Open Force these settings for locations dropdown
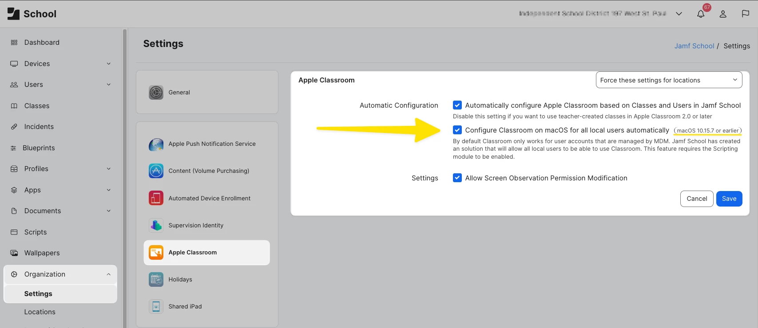The width and height of the screenshot is (758, 328). [x=669, y=80]
